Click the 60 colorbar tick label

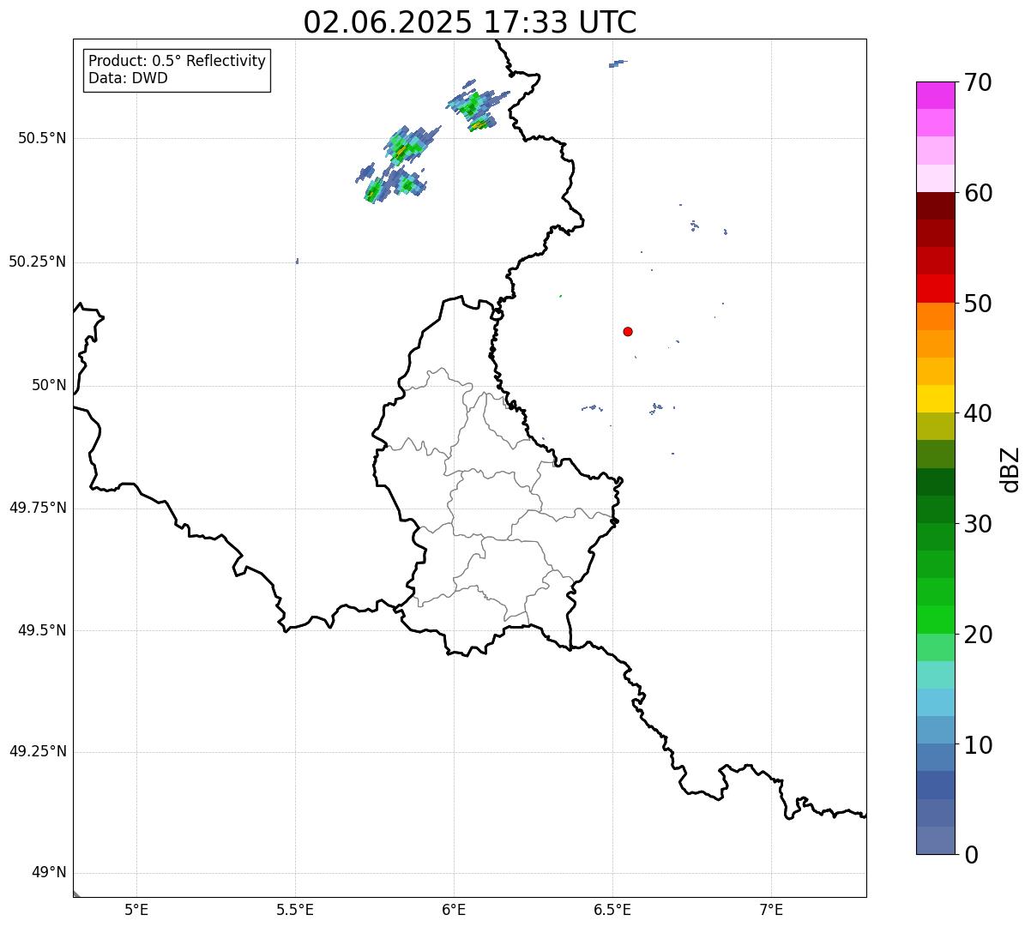[x=979, y=193]
